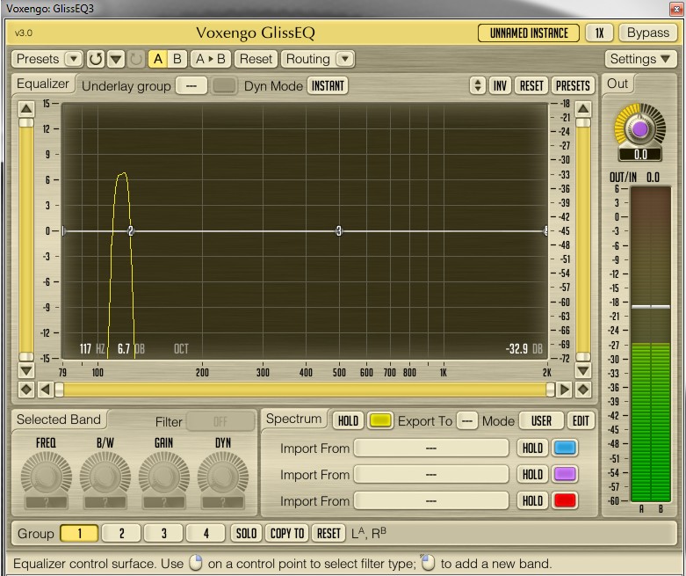This screenshot has height=576, width=686.
Task: Click spectrum range down arrow on right
Action: pos(583,370)
